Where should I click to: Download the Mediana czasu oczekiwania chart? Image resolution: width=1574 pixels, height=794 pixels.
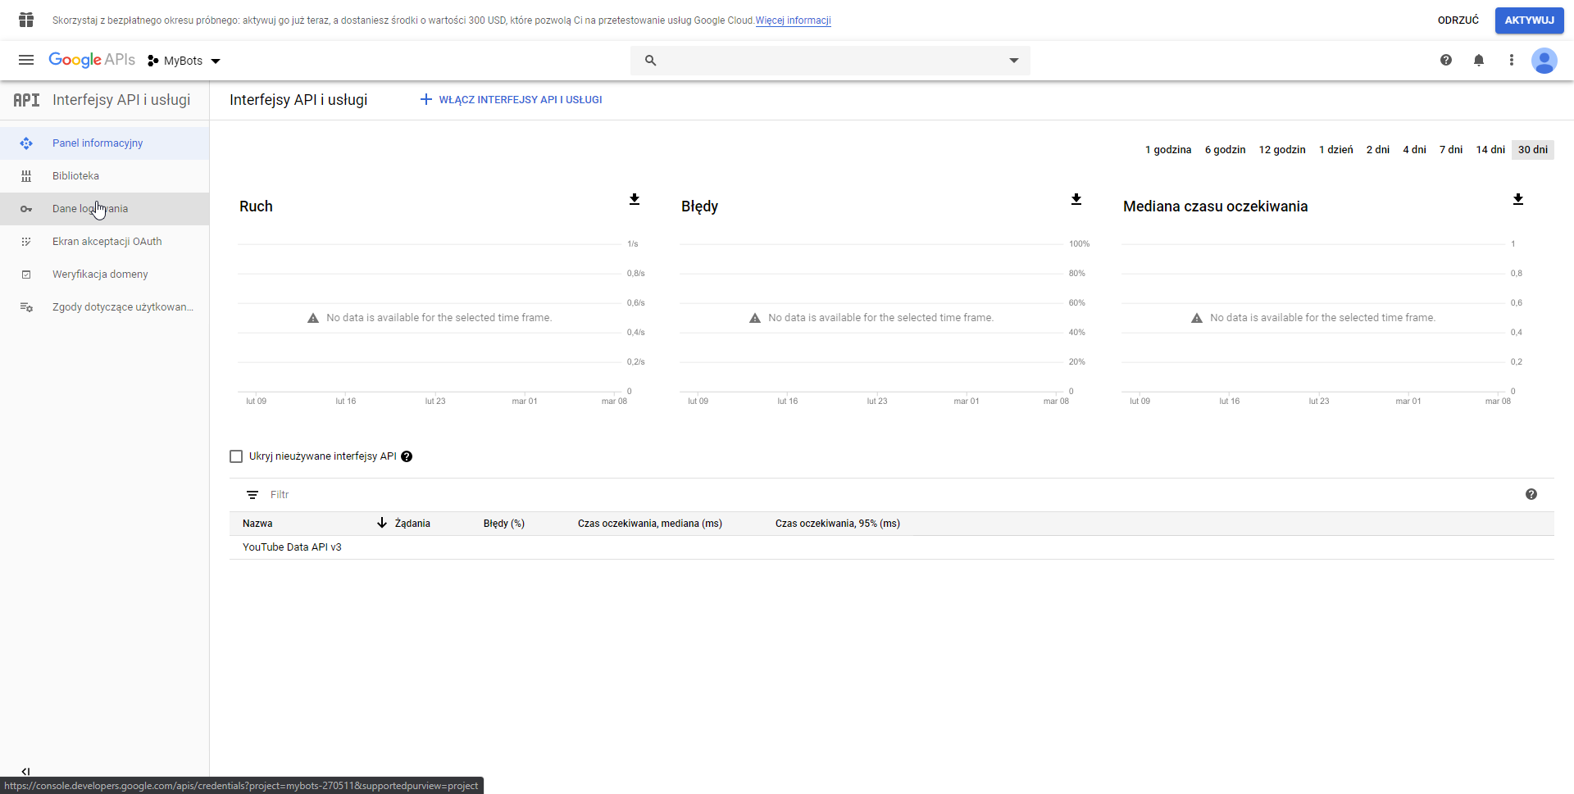coord(1517,199)
